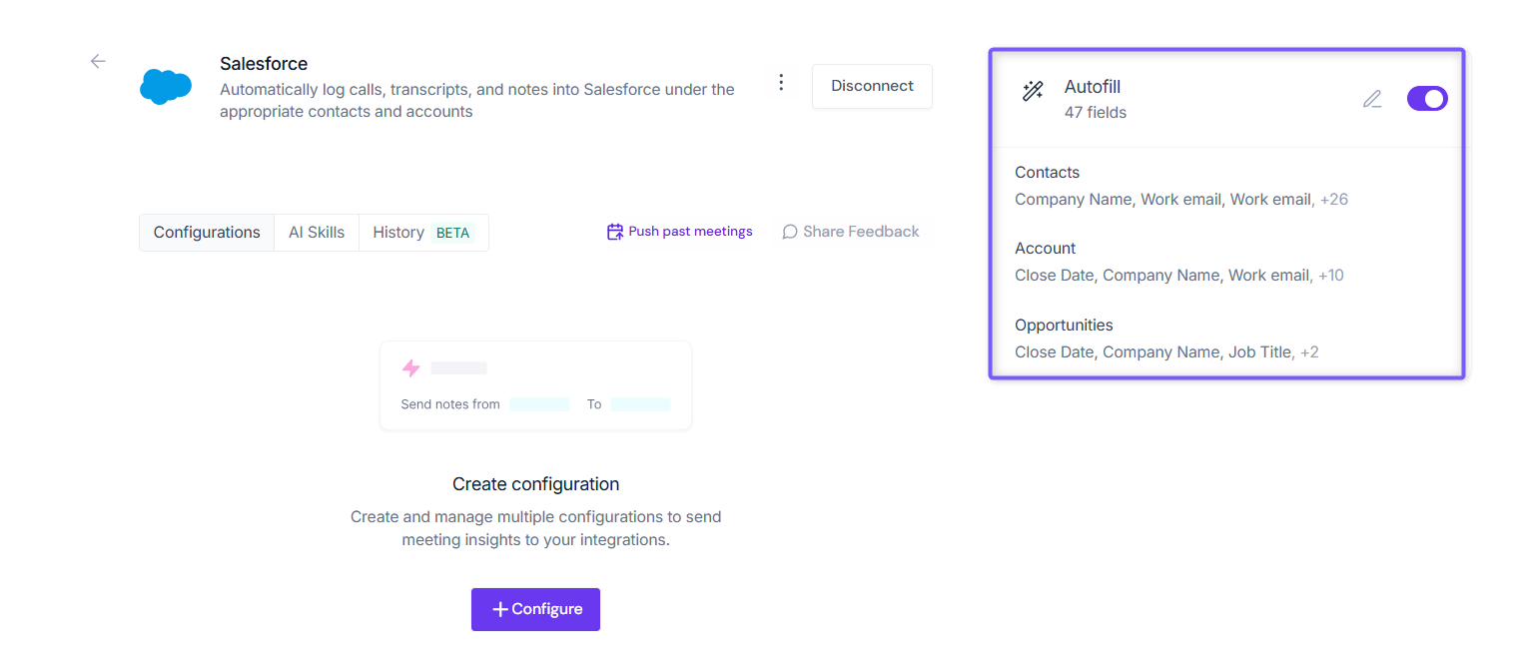Image resolution: width=1530 pixels, height=671 pixels.
Task: Edit Autofill fields with pencil icon
Action: pyautogui.click(x=1373, y=99)
